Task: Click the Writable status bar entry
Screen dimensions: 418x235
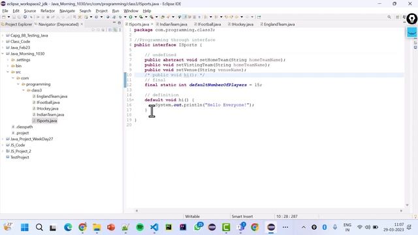Action: click(193, 216)
